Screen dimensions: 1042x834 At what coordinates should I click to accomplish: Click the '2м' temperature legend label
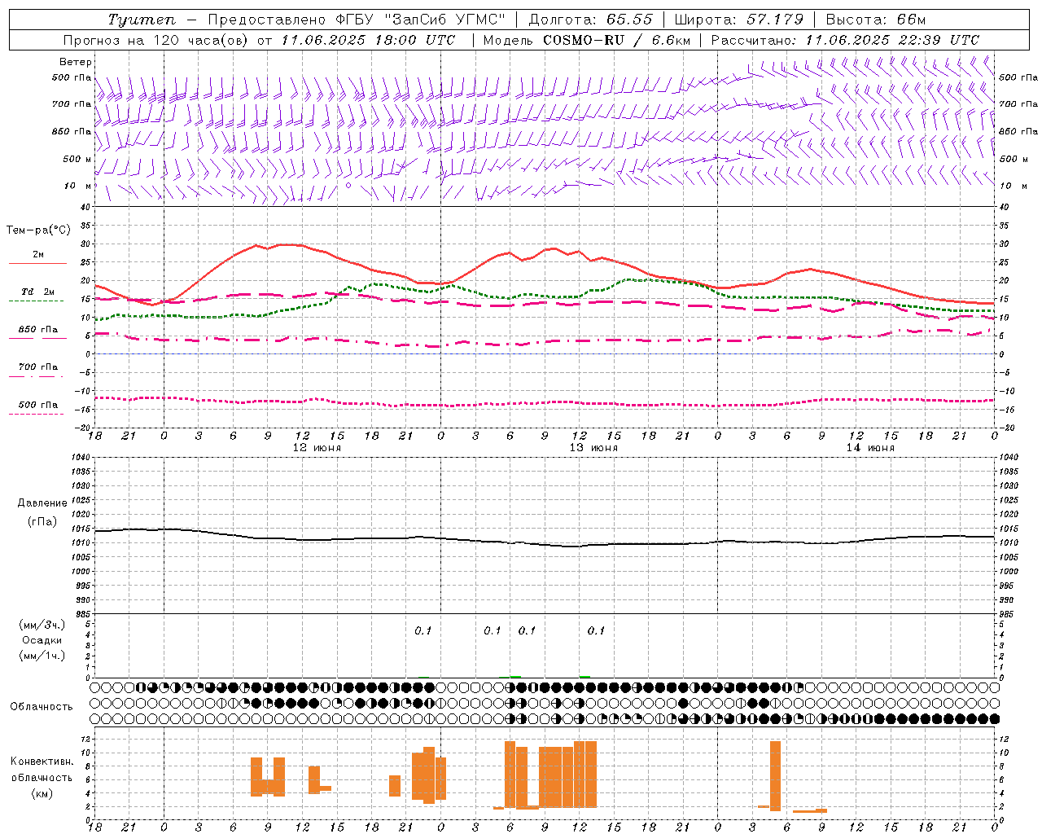click(38, 254)
